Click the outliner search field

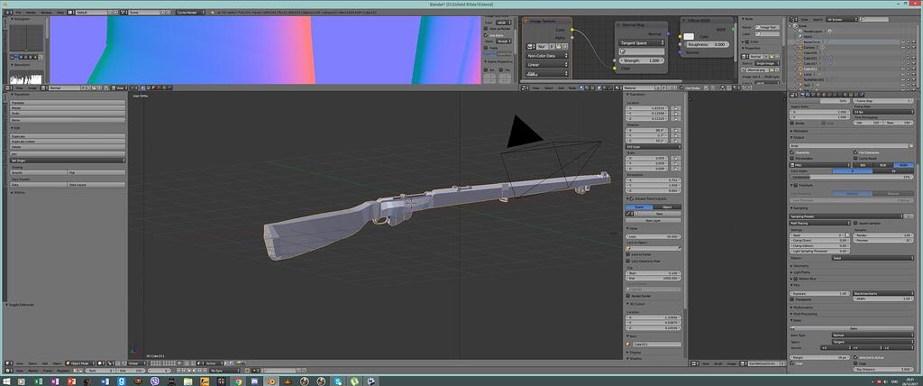pos(874,20)
